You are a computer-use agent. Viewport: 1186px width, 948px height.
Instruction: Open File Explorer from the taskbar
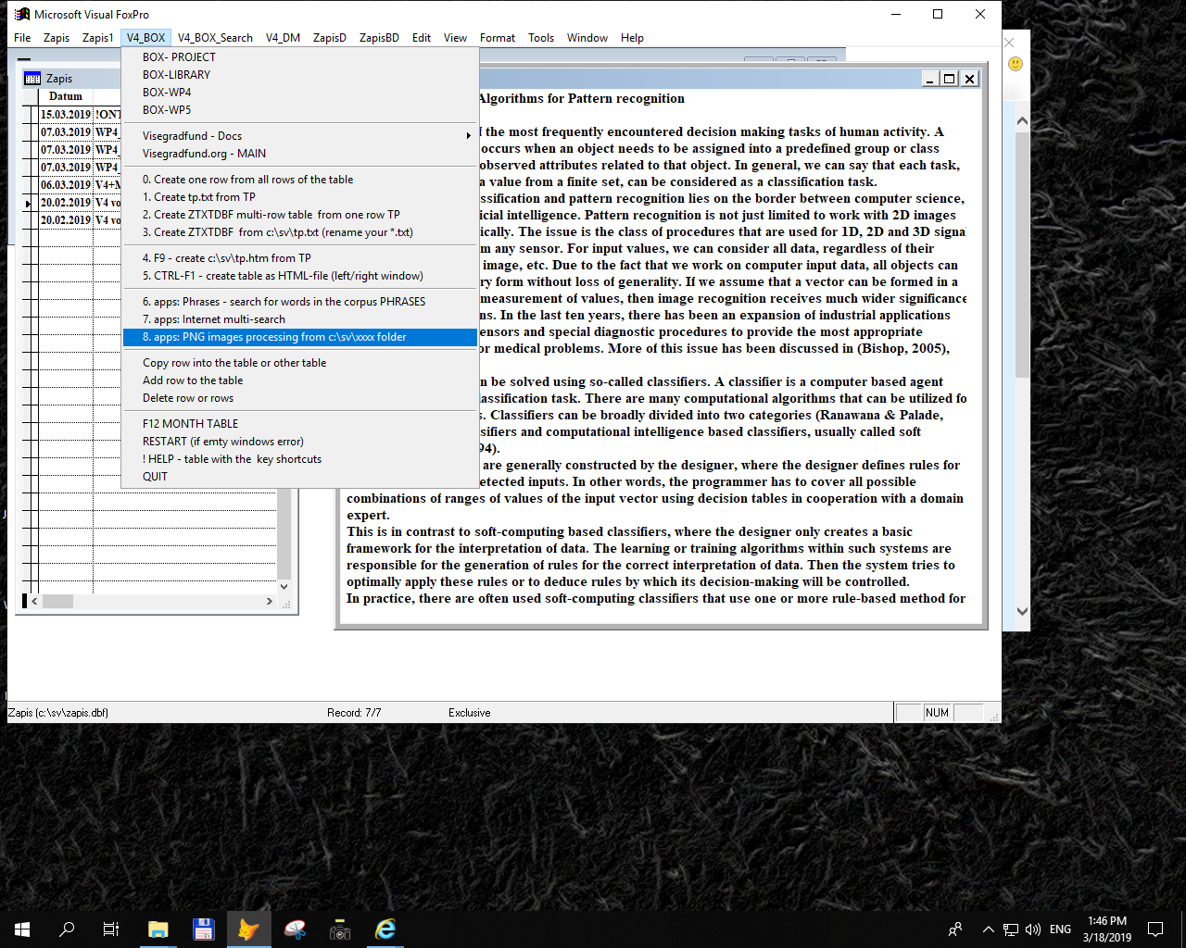pos(158,929)
